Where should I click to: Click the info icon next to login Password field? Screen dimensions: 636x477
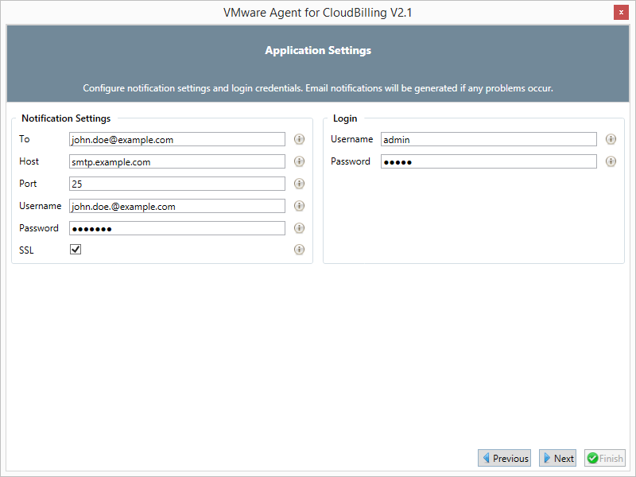tap(611, 161)
